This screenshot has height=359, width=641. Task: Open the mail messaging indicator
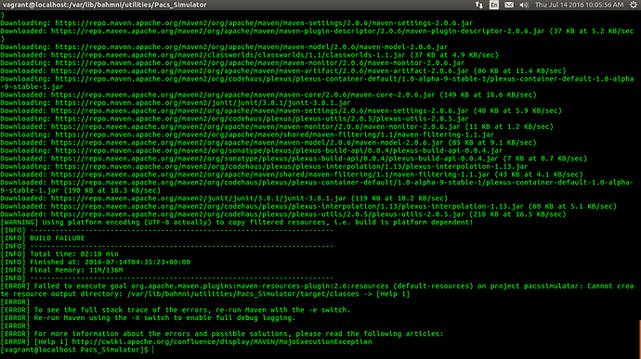pyautogui.click(x=509, y=5)
